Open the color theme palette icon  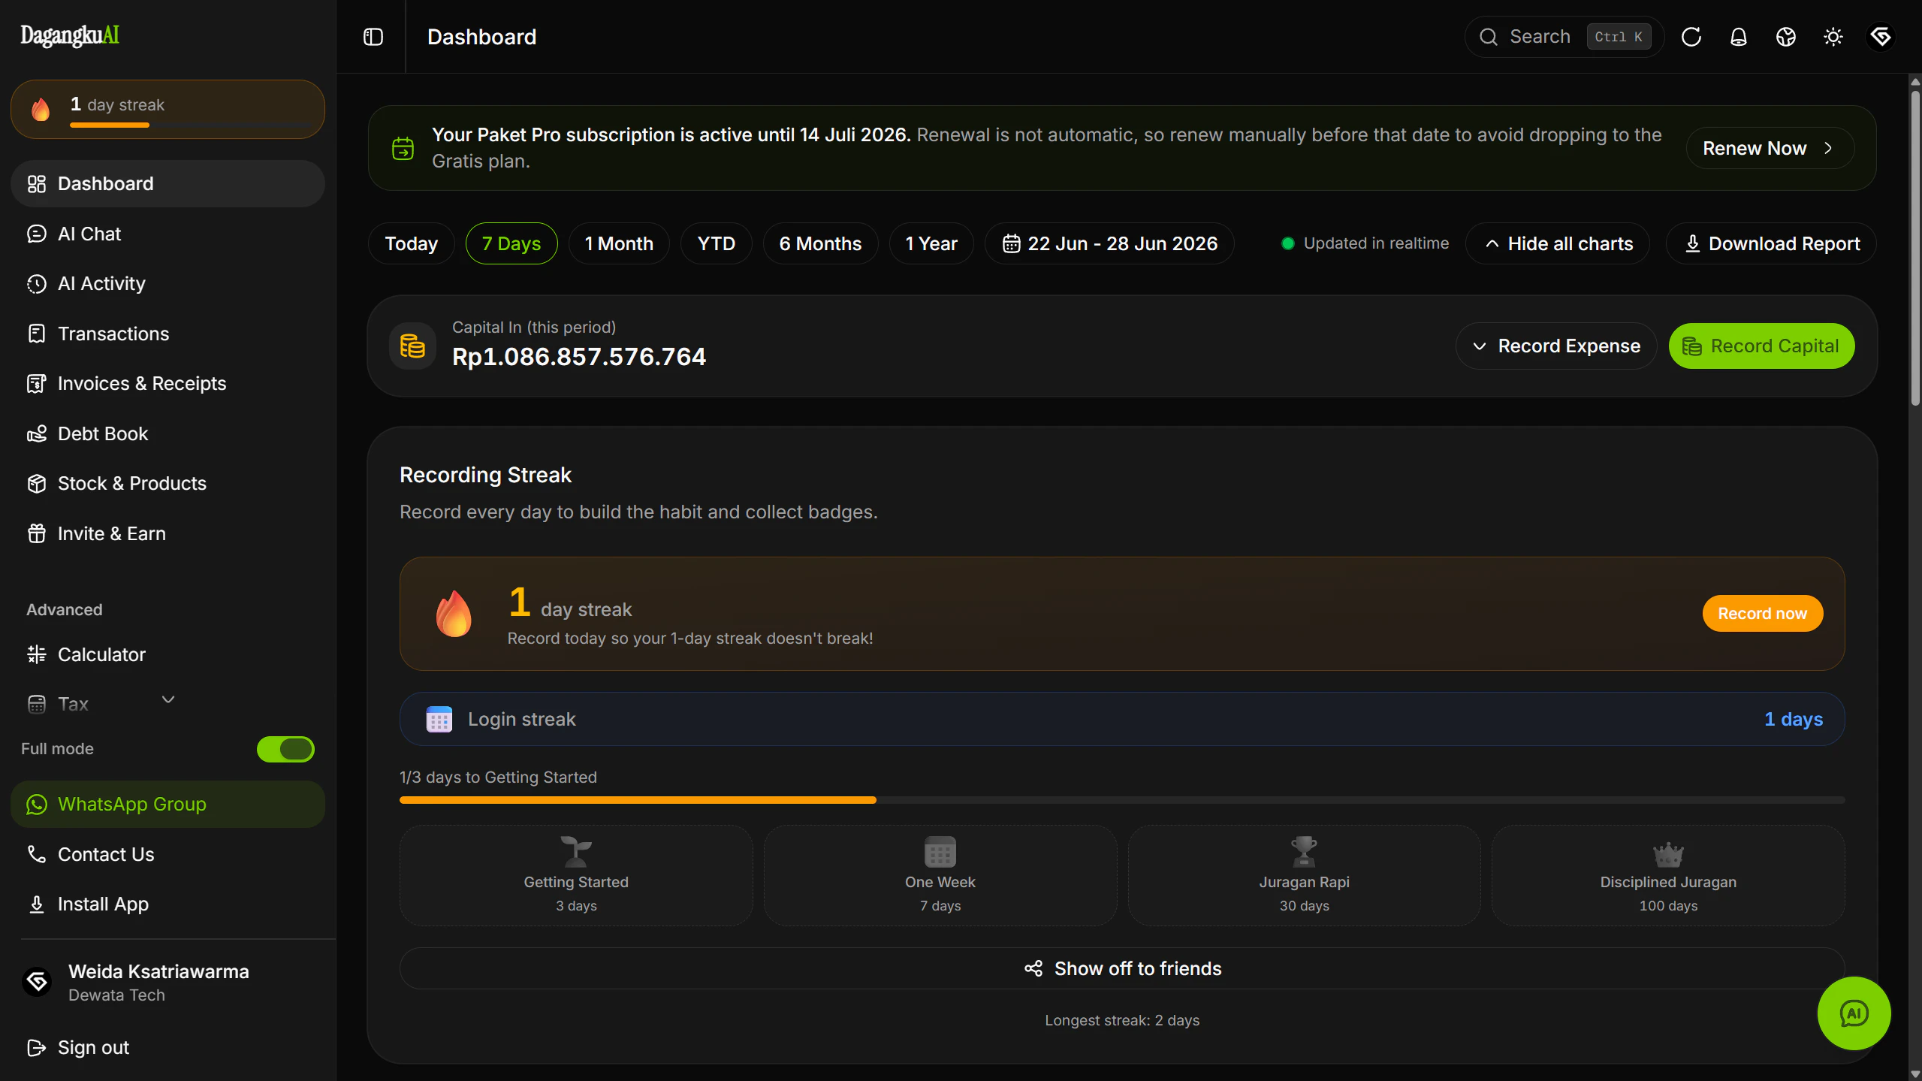[x=1786, y=37]
